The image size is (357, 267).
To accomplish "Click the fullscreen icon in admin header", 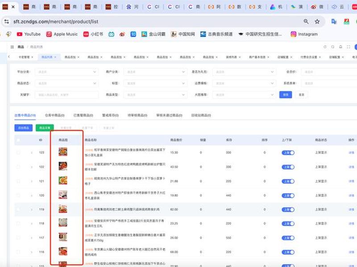I will 349,47.
